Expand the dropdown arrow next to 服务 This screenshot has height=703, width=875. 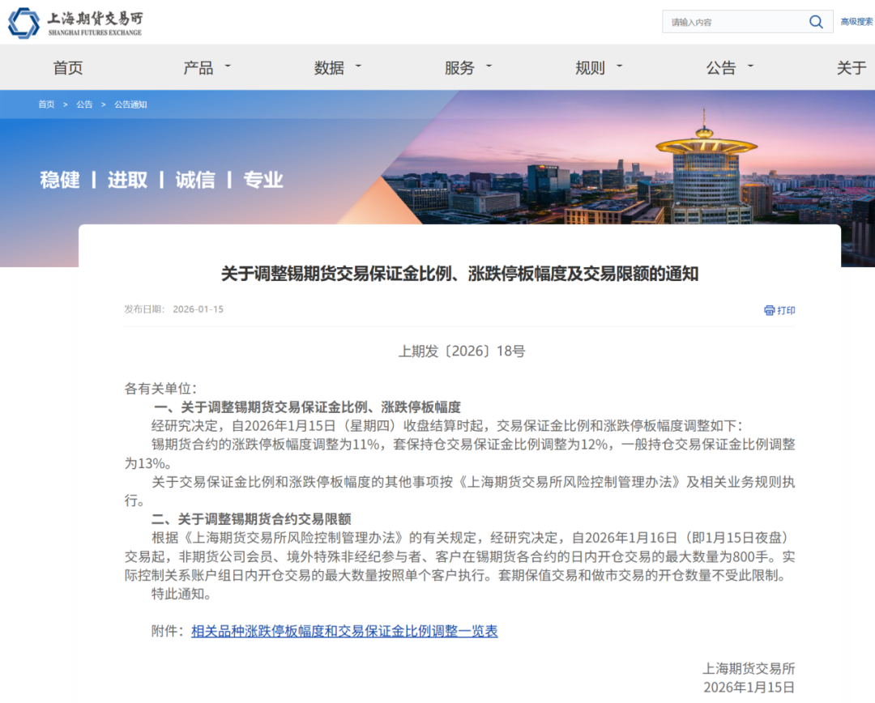489,66
